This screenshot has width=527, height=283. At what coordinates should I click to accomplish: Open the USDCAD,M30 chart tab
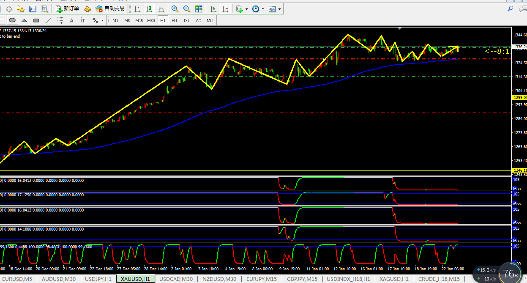[x=177, y=279]
